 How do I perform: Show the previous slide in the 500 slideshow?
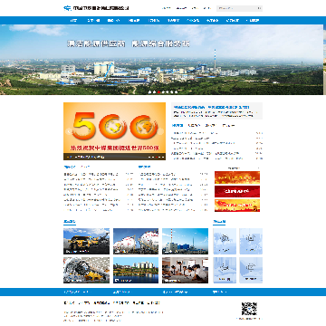[x=68, y=131]
